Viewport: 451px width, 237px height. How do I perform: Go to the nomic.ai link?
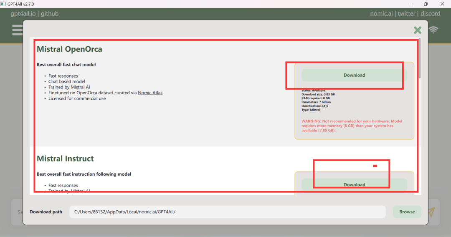[x=381, y=13]
